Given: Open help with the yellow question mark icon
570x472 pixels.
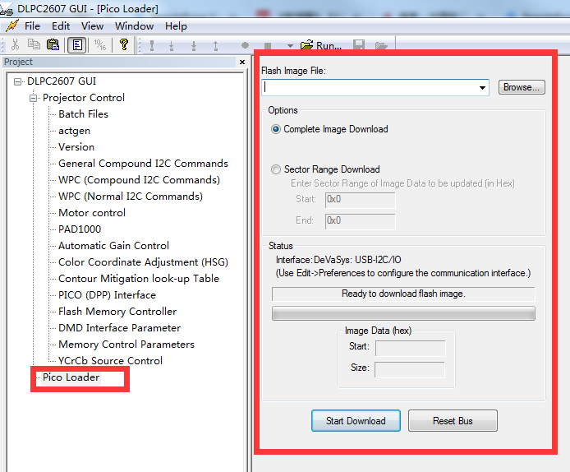Looking at the screenshot, I should tap(123, 44).
